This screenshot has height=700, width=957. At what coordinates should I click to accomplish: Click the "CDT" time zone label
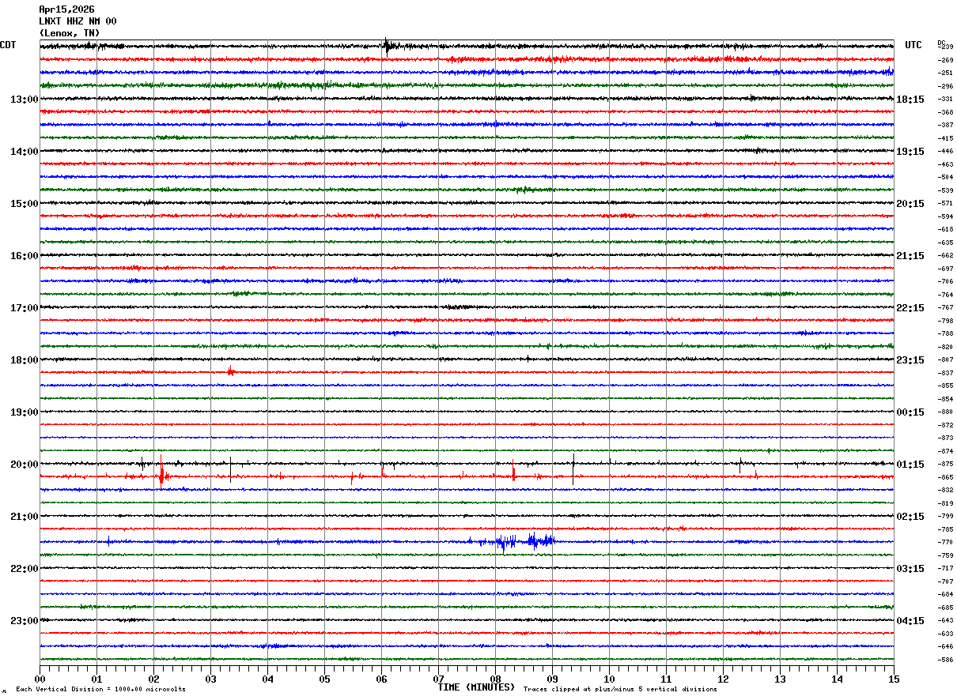[8, 45]
